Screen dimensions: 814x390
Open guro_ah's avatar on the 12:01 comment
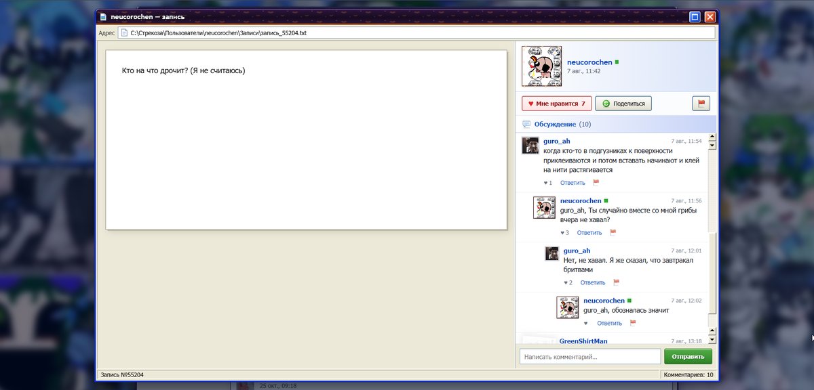point(552,253)
